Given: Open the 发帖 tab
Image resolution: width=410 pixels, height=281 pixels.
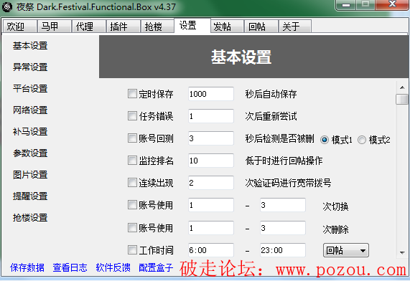Looking at the screenshot, I should pyautogui.click(x=227, y=26).
